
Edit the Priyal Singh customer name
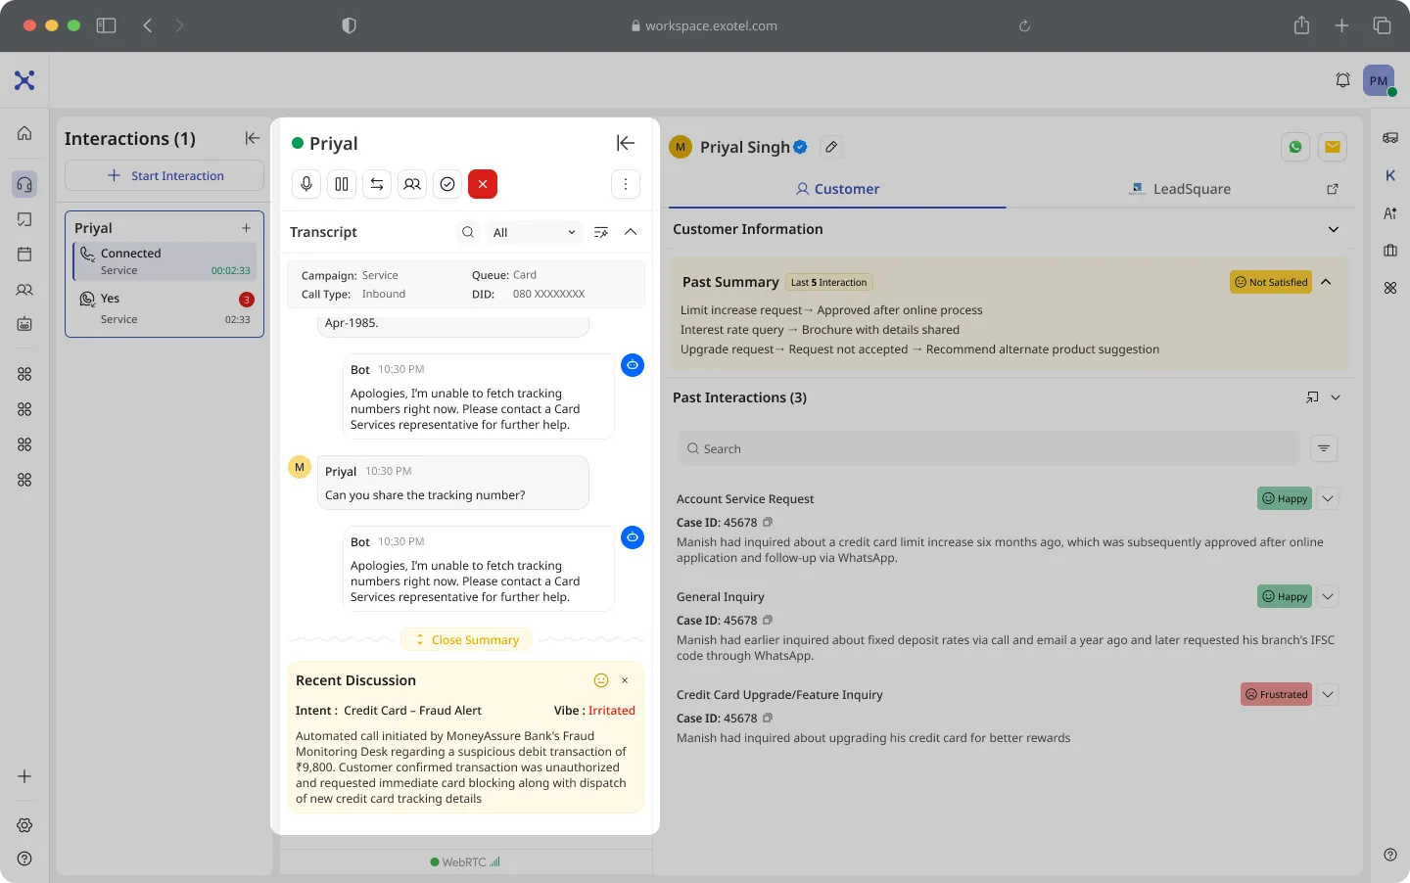tap(831, 147)
